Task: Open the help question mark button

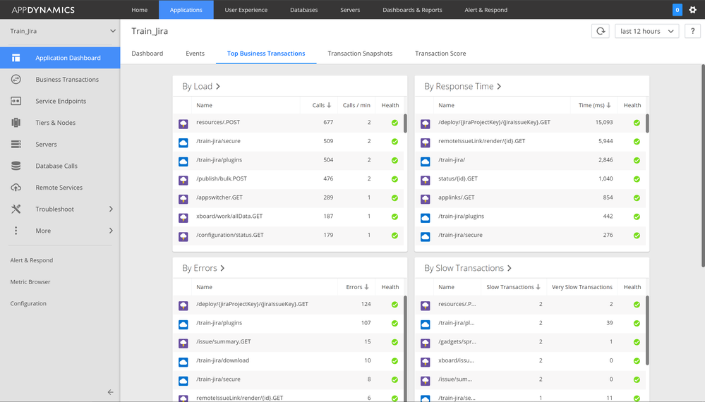Action: (x=692, y=31)
